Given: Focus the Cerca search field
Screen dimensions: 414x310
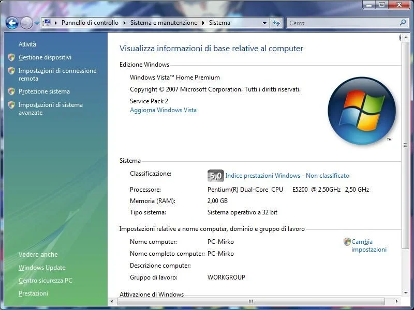Looking at the screenshot, I should (x=343, y=23).
